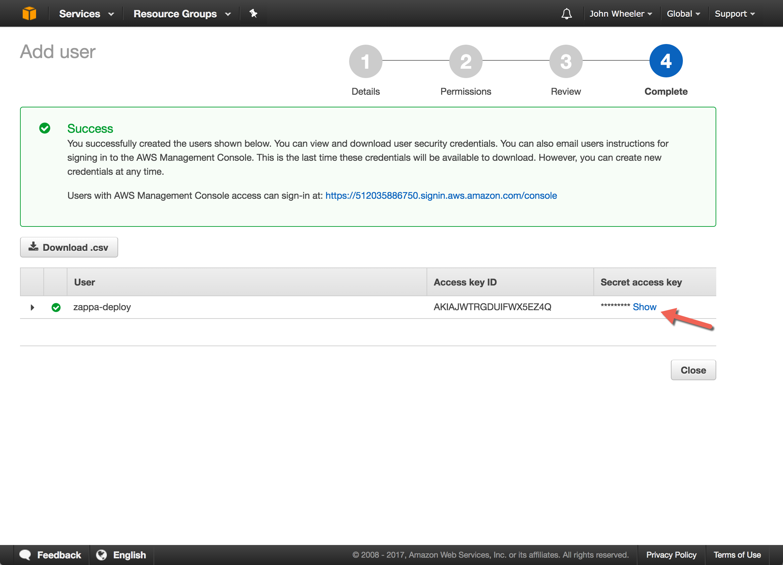Screen dimensions: 783x565
Task: Open the console sign-in URL link
Action: pyautogui.click(x=441, y=195)
